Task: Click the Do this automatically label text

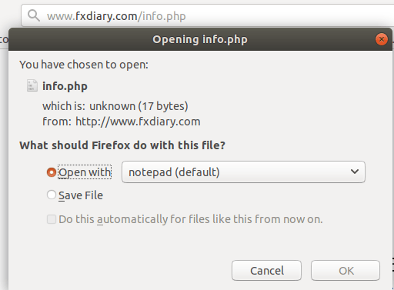Action: point(191,219)
